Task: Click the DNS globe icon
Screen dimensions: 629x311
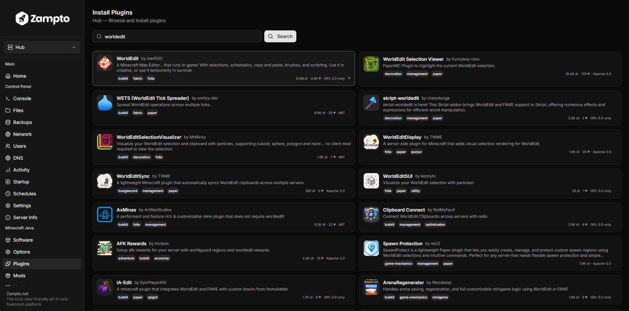Action: point(8,158)
